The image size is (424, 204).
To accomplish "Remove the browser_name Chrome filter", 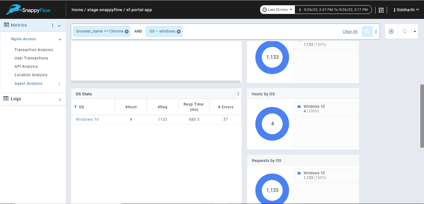I will click(127, 32).
